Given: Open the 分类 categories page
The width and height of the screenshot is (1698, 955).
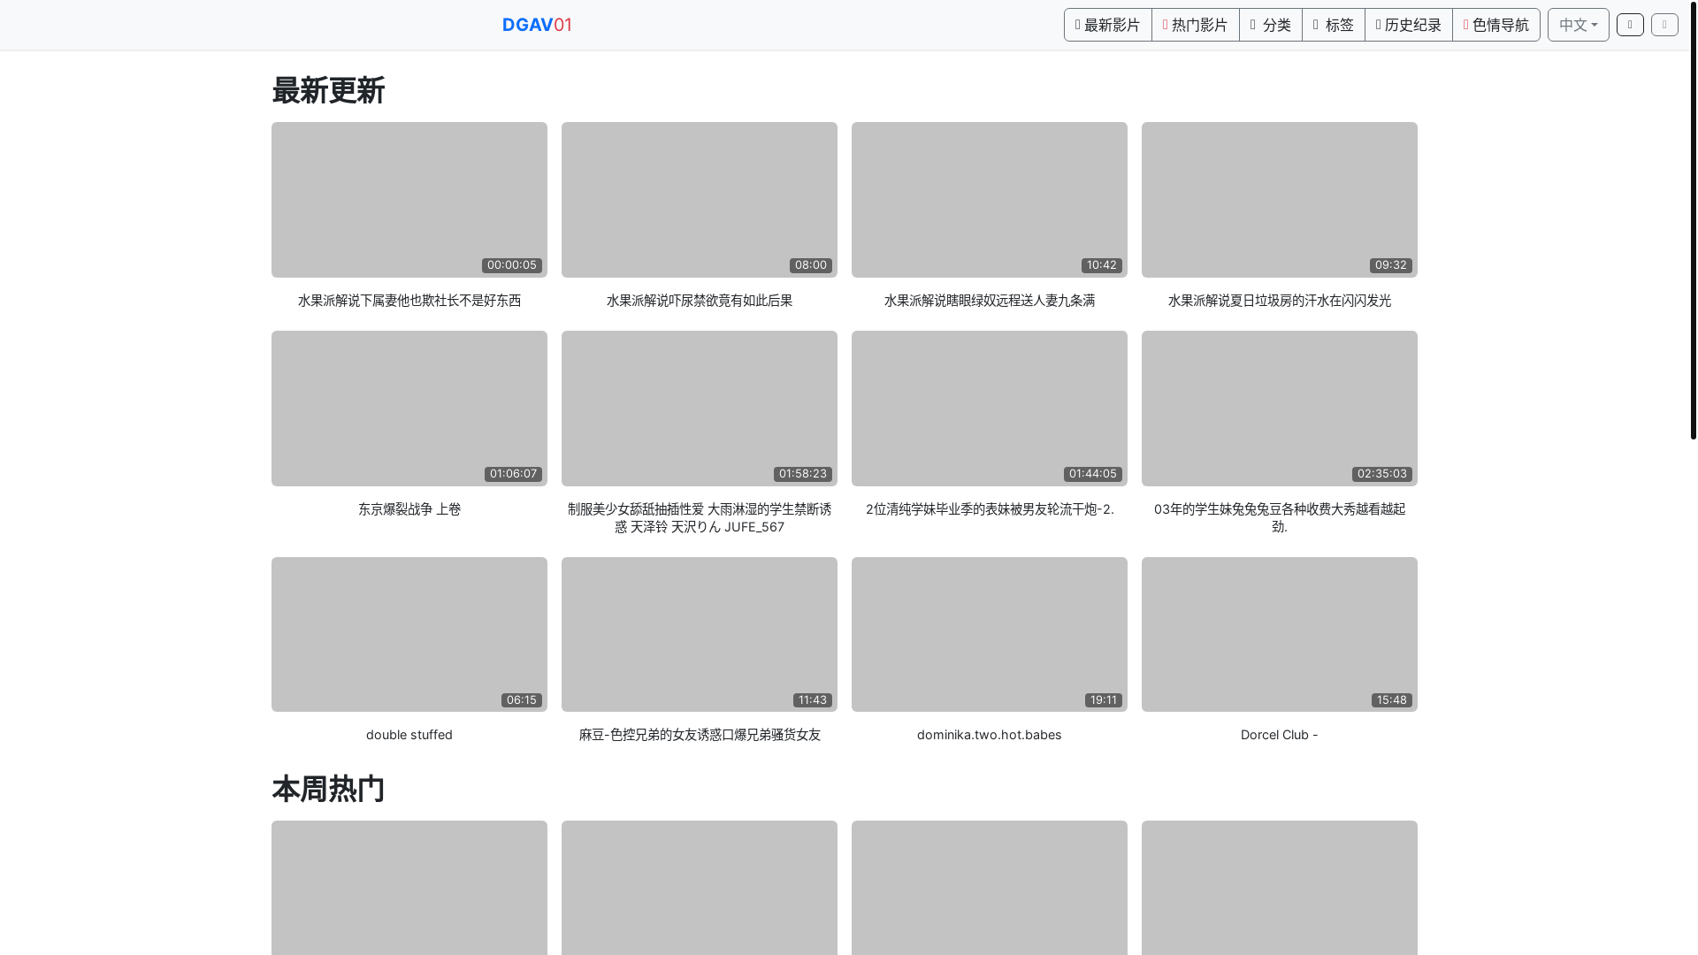Looking at the screenshot, I should point(1270,25).
